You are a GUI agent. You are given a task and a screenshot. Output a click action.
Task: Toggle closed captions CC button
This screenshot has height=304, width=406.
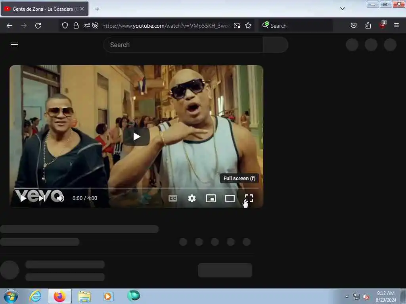pyautogui.click(x=173, y=198)
